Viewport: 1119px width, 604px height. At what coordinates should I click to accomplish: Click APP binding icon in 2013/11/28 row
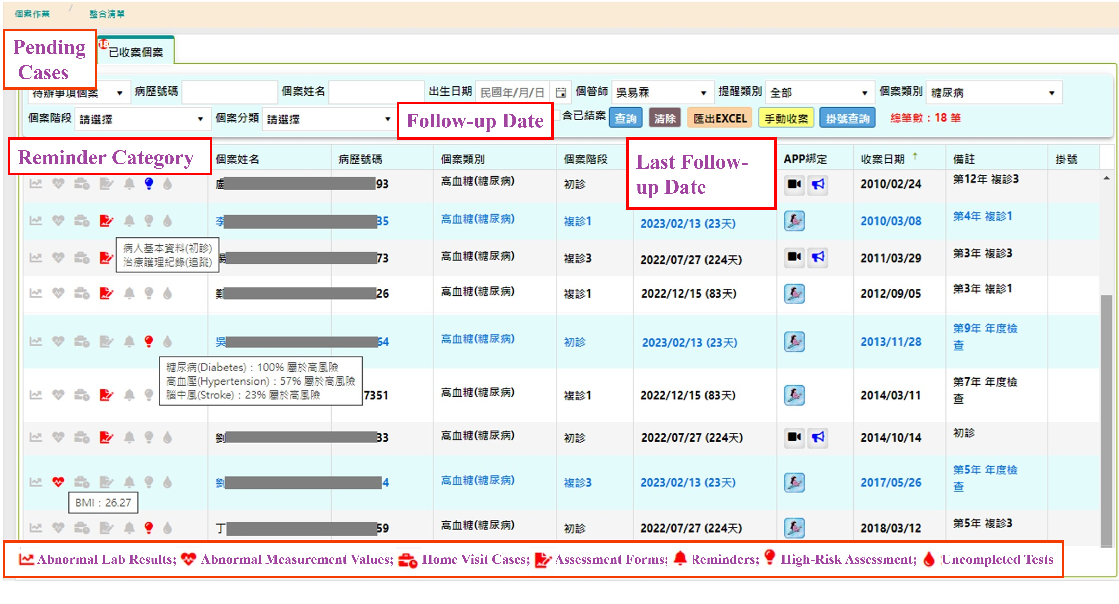point(795,341)
